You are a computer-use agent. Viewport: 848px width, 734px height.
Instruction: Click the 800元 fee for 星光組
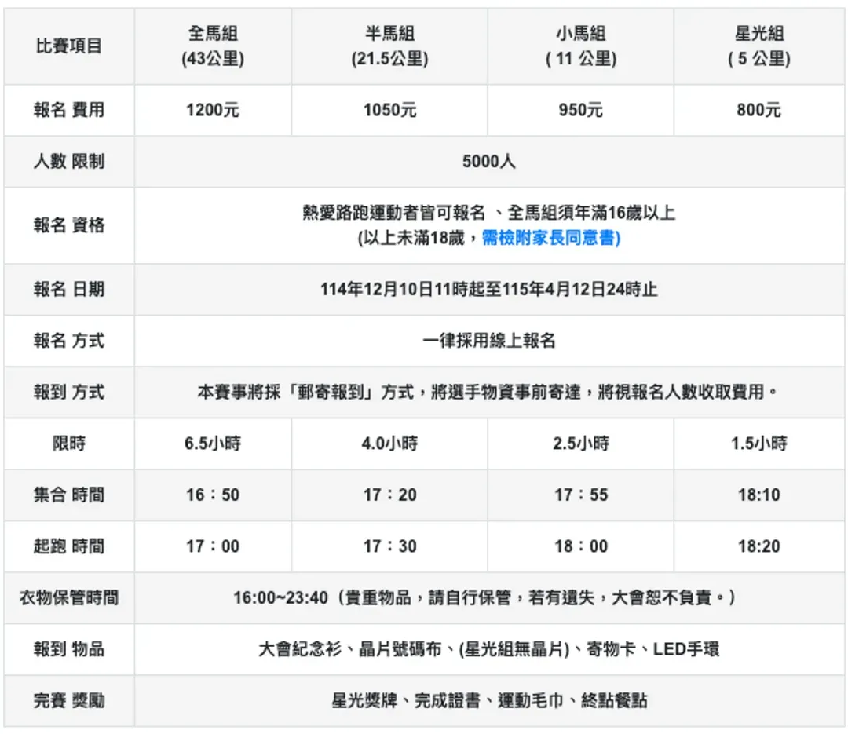pos(758,111)
